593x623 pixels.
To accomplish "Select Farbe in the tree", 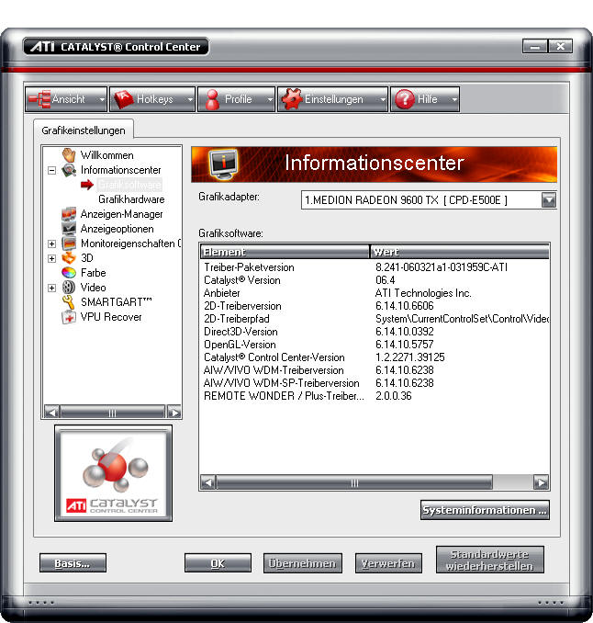I will coord(94,273).
